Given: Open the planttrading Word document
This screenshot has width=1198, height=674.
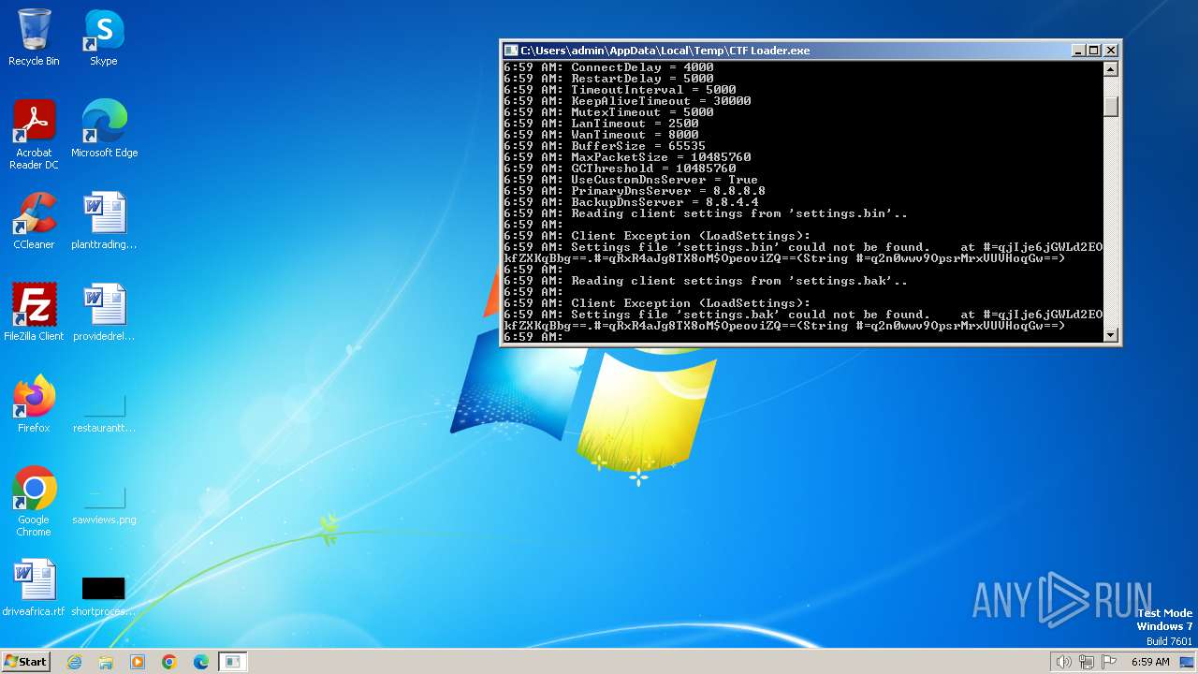Looking at the screenshot, I should click(104, 221).
